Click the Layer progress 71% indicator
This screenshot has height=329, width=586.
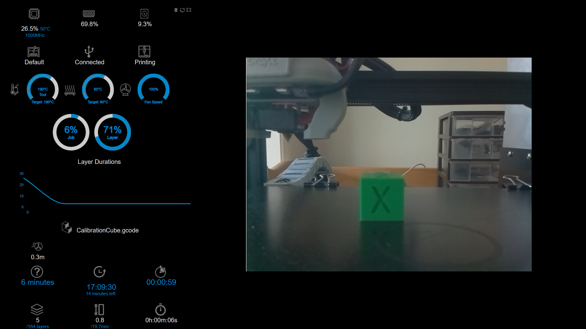point(113,131)
